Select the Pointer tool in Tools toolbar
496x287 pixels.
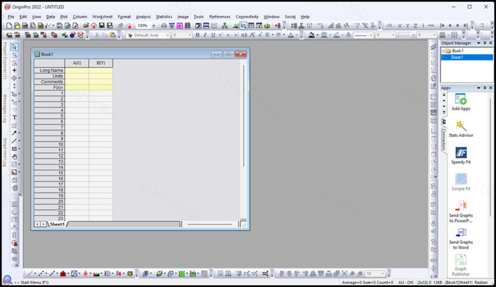tap(14, 47)
